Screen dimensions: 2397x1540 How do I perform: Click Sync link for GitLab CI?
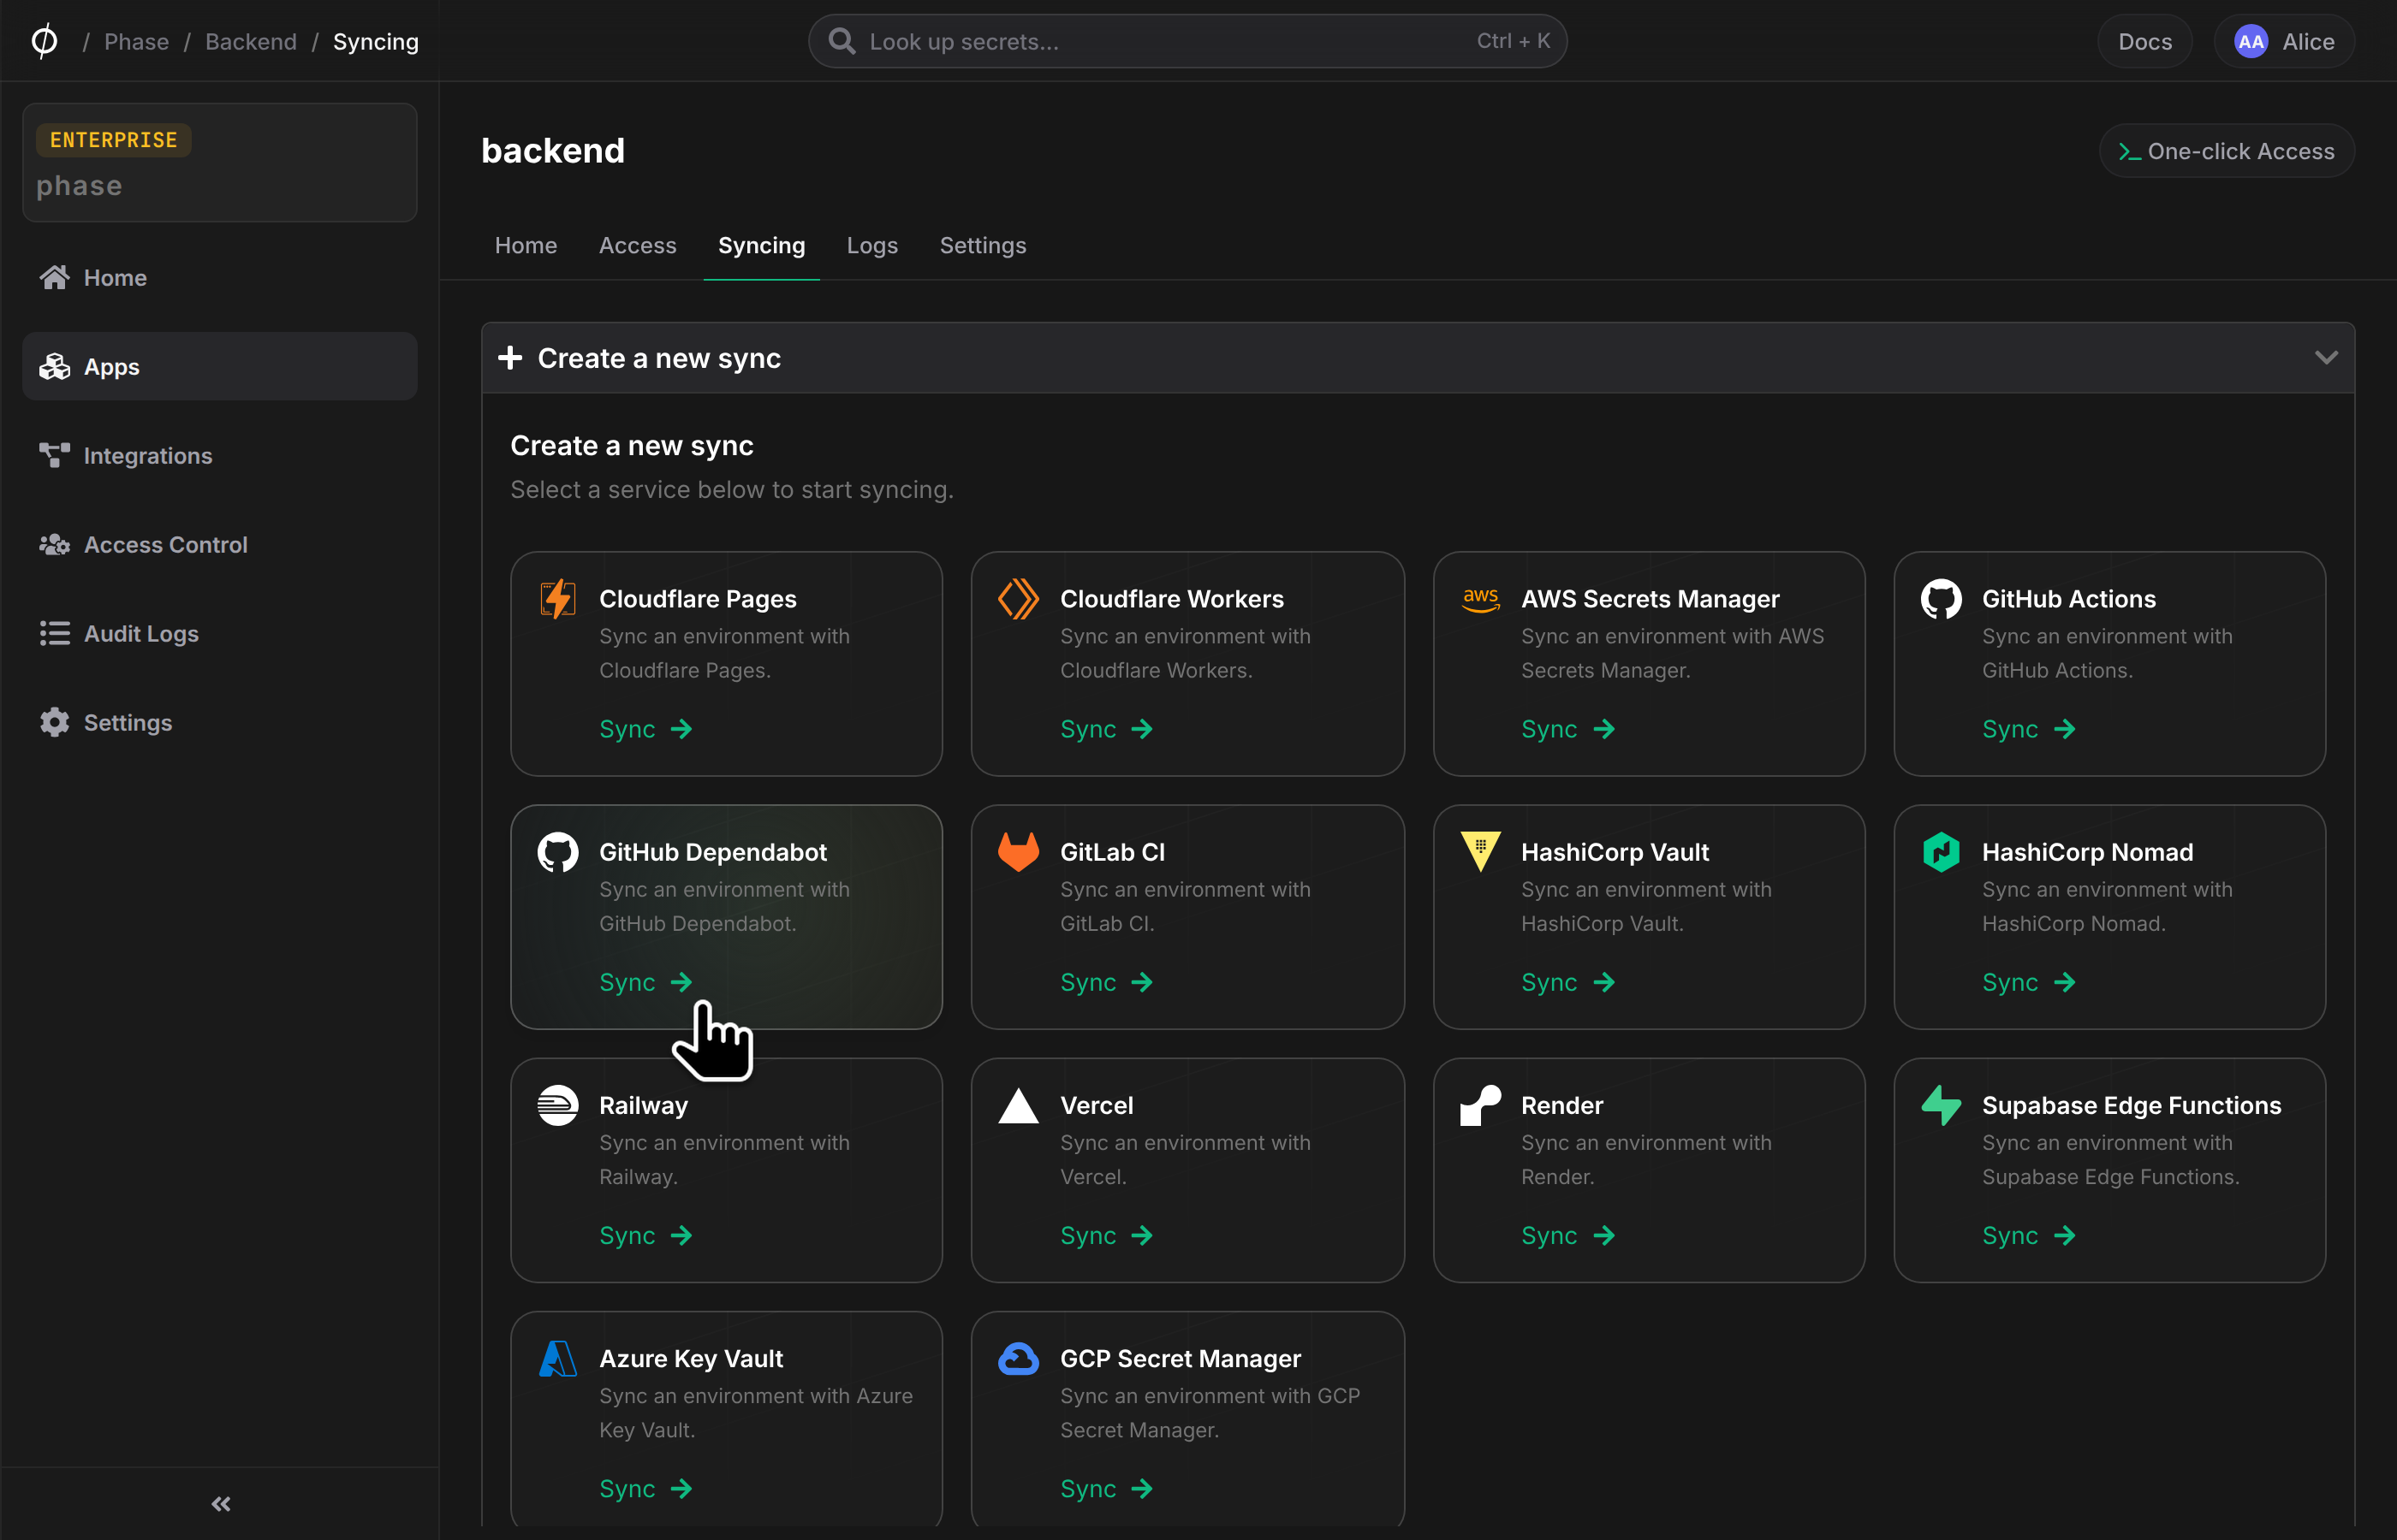pos(1106,982)
